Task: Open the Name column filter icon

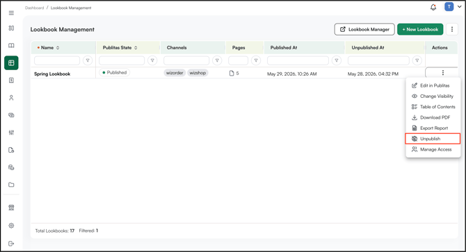Action: [x=88, y=60]
